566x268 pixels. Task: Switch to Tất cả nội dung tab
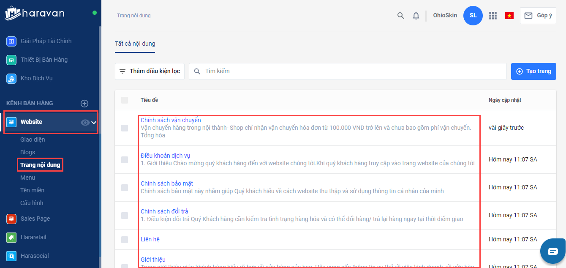pos(135,44)
